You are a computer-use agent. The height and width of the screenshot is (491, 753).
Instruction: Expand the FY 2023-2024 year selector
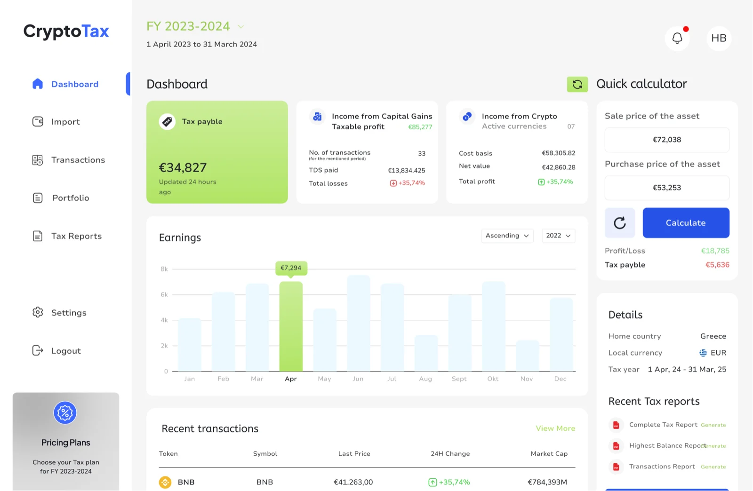pos(241,27)
